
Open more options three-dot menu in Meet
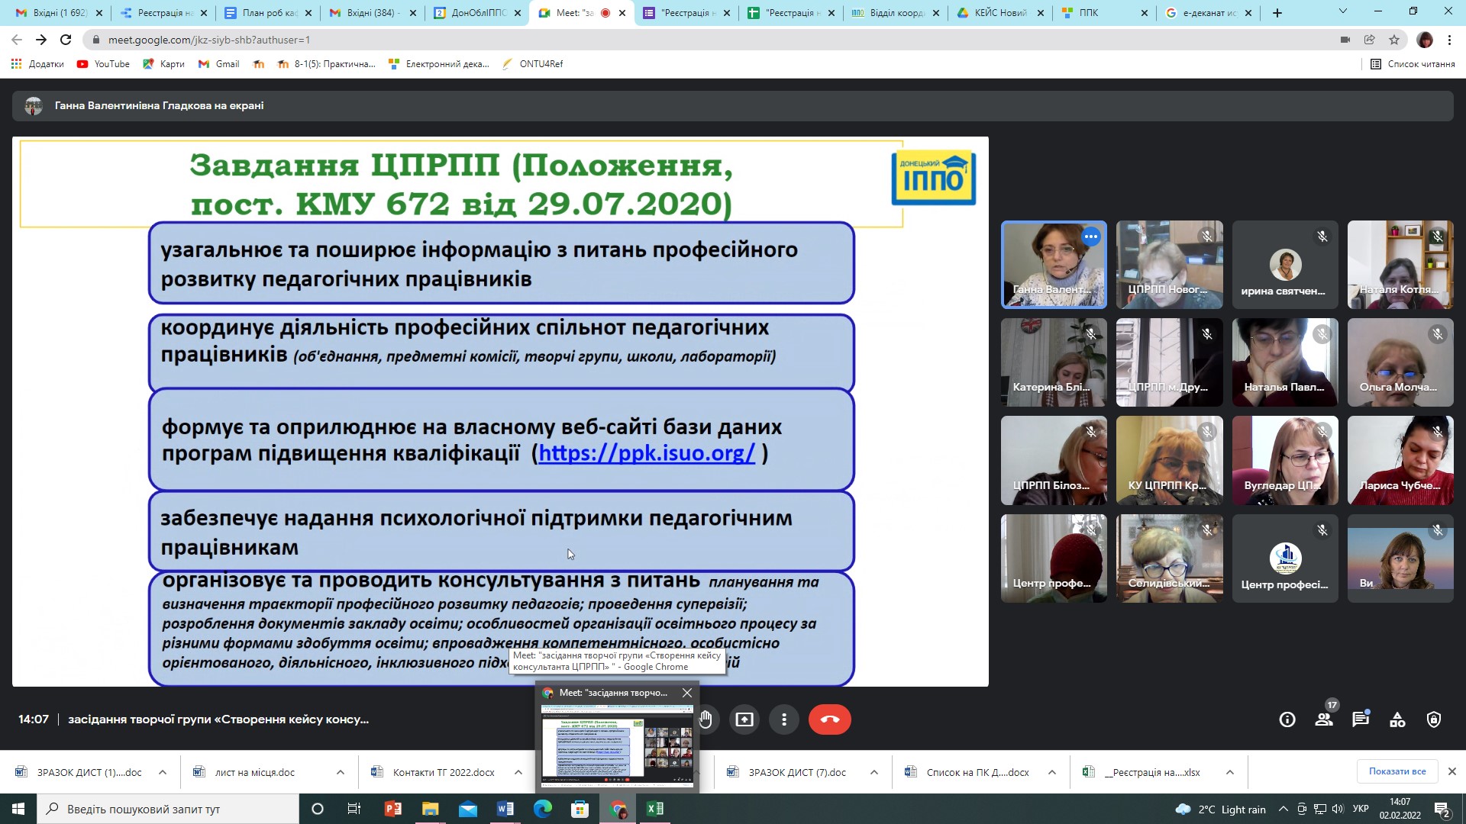[x=784, y=719]
